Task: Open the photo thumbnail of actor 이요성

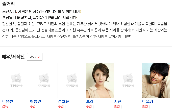Action: pyautogui.click(x=156, y=80)
